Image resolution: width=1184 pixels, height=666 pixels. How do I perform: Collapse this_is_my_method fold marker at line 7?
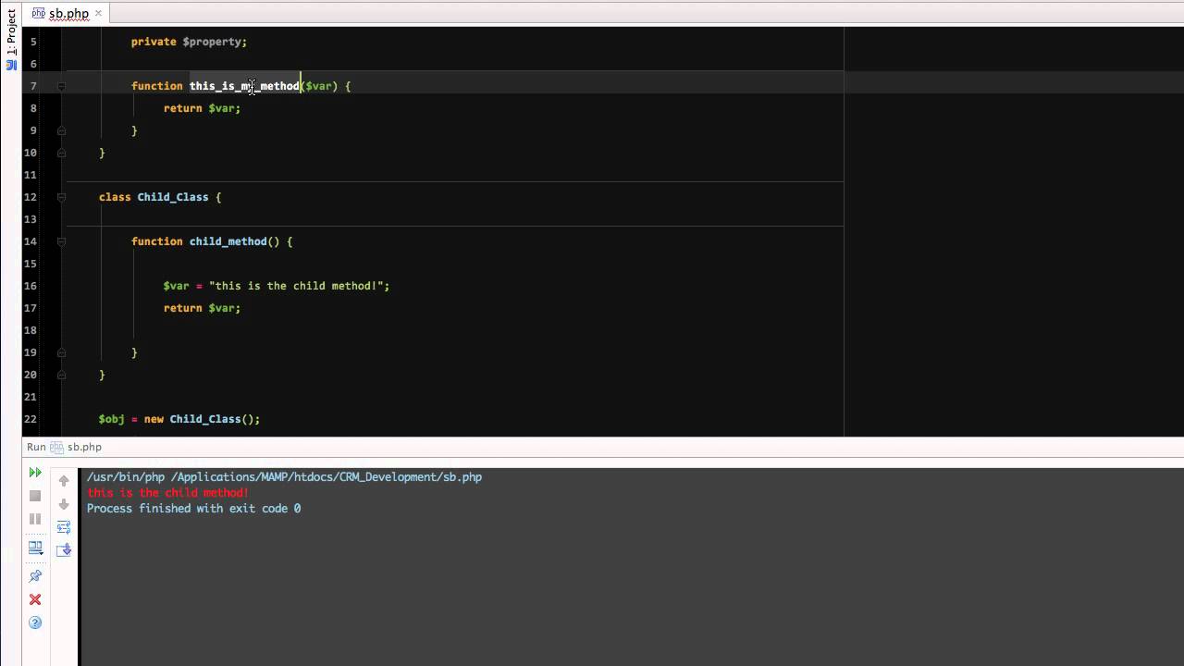61,86
